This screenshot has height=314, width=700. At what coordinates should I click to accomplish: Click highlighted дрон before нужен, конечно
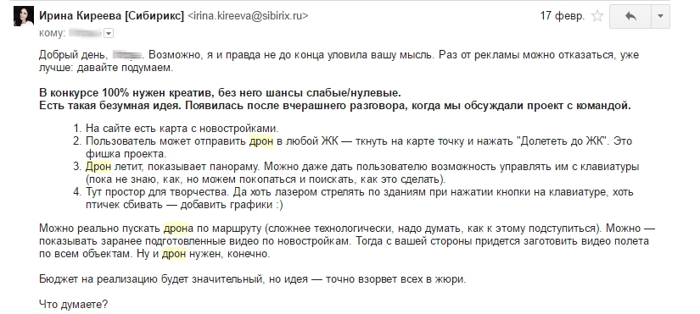[x=174, y=254]
